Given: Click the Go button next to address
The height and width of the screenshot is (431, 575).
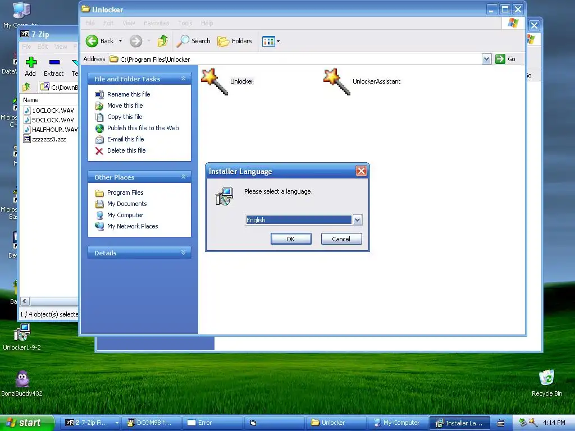Looking at the screenshot, I should (505, 59).
